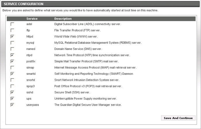Enable the spop3 POP3 service checkbox
The width and height of the screenshot is (201, 129).
[12, 86]
